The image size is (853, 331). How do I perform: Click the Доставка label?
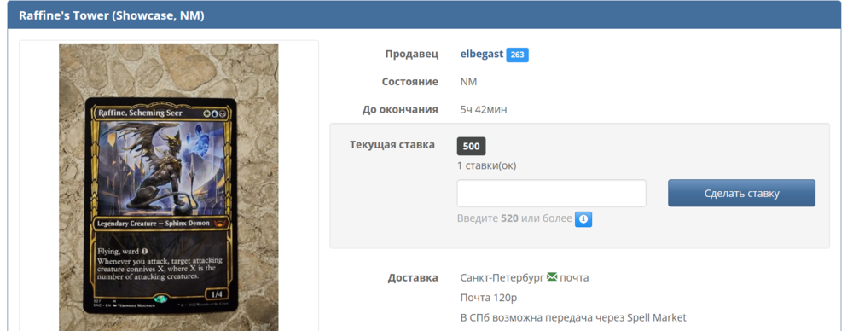[413, 278]
